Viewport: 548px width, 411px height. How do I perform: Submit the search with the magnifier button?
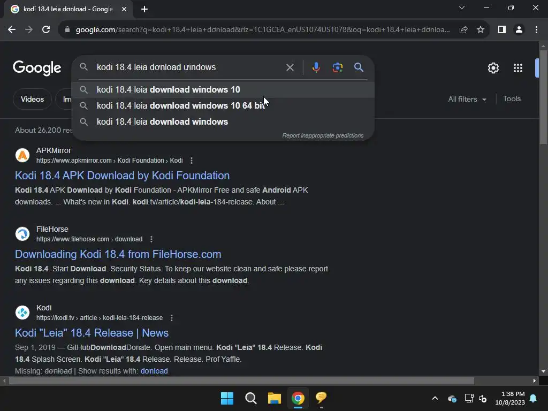click(x=359, y=67)
